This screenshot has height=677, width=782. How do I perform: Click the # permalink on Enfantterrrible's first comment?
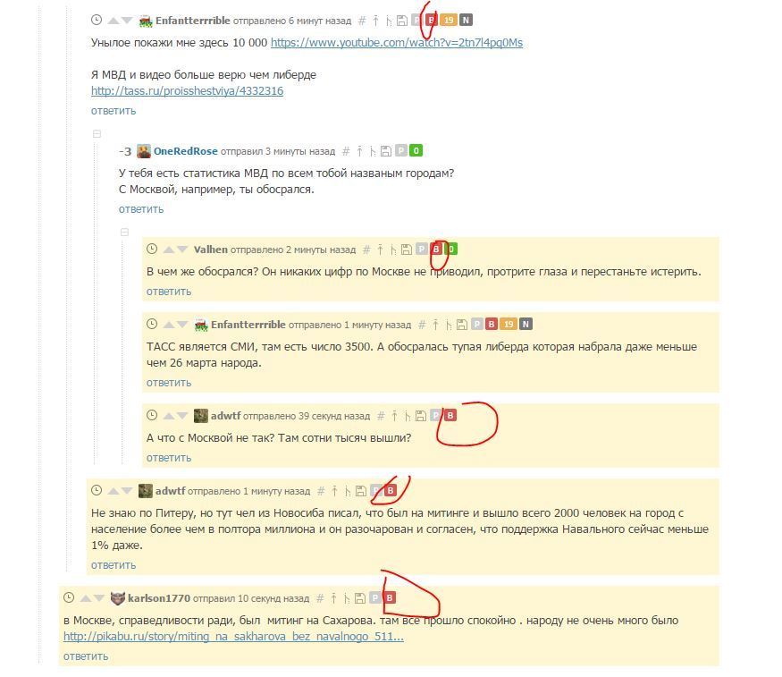point(362,21)
